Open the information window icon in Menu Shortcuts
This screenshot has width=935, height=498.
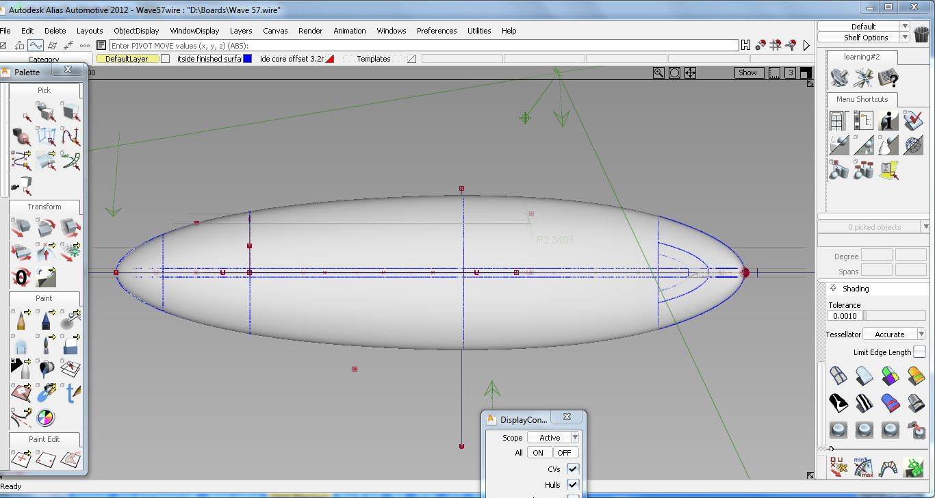point(888,121)
